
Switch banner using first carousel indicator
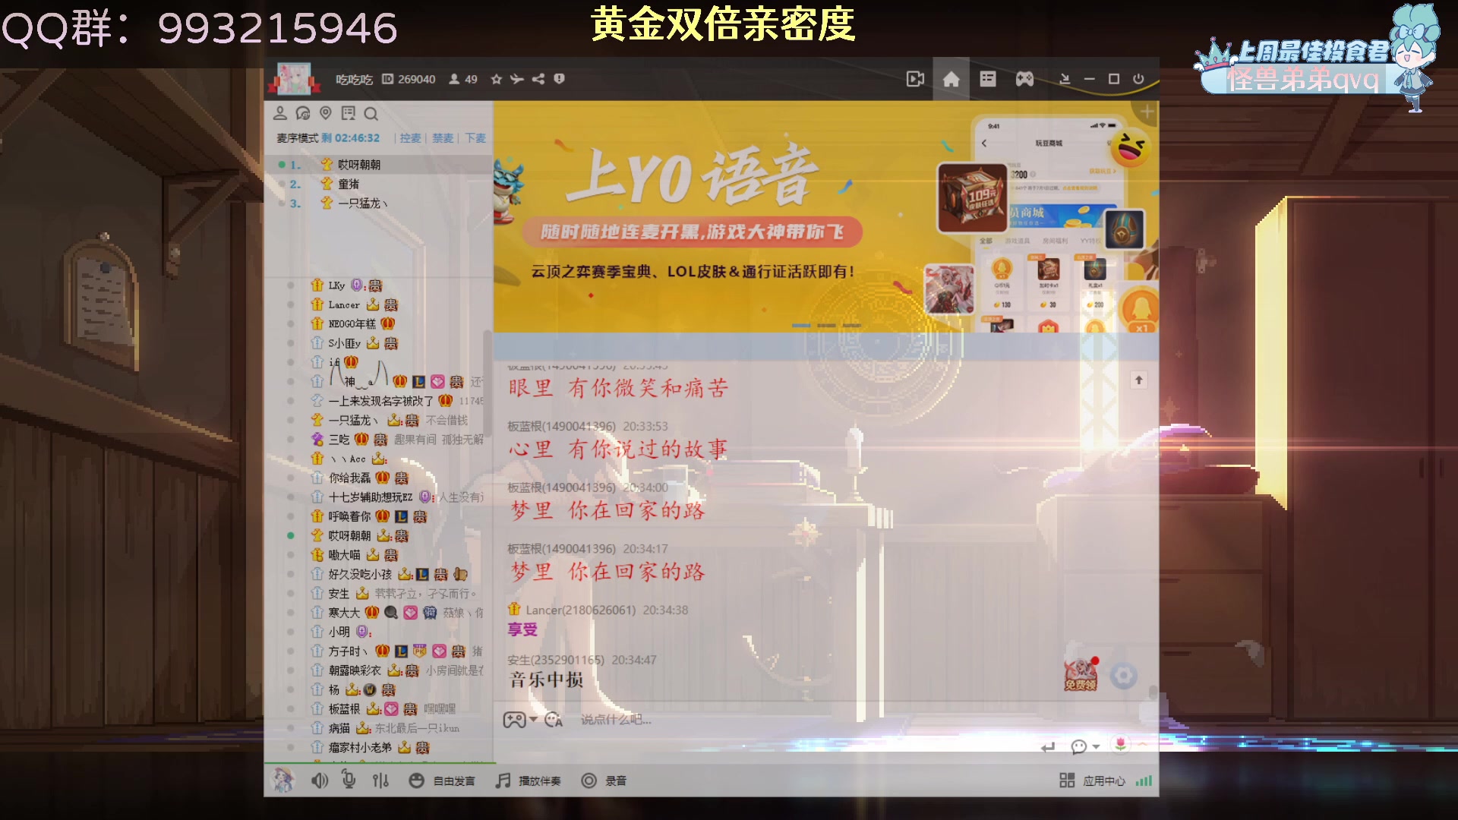(801, 325)
